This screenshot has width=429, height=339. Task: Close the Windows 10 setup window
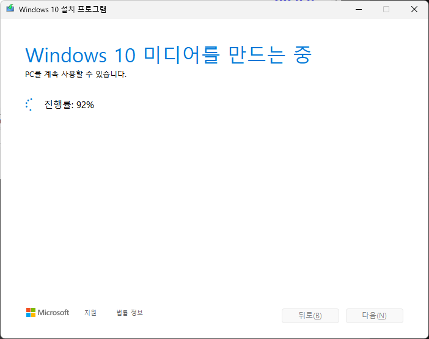(x=414, y=9)
